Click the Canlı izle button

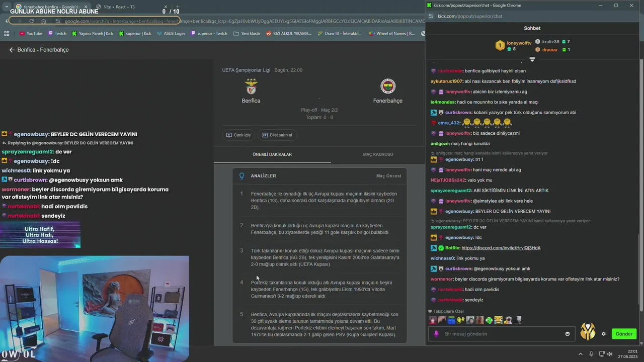click(x=238, y=135)
